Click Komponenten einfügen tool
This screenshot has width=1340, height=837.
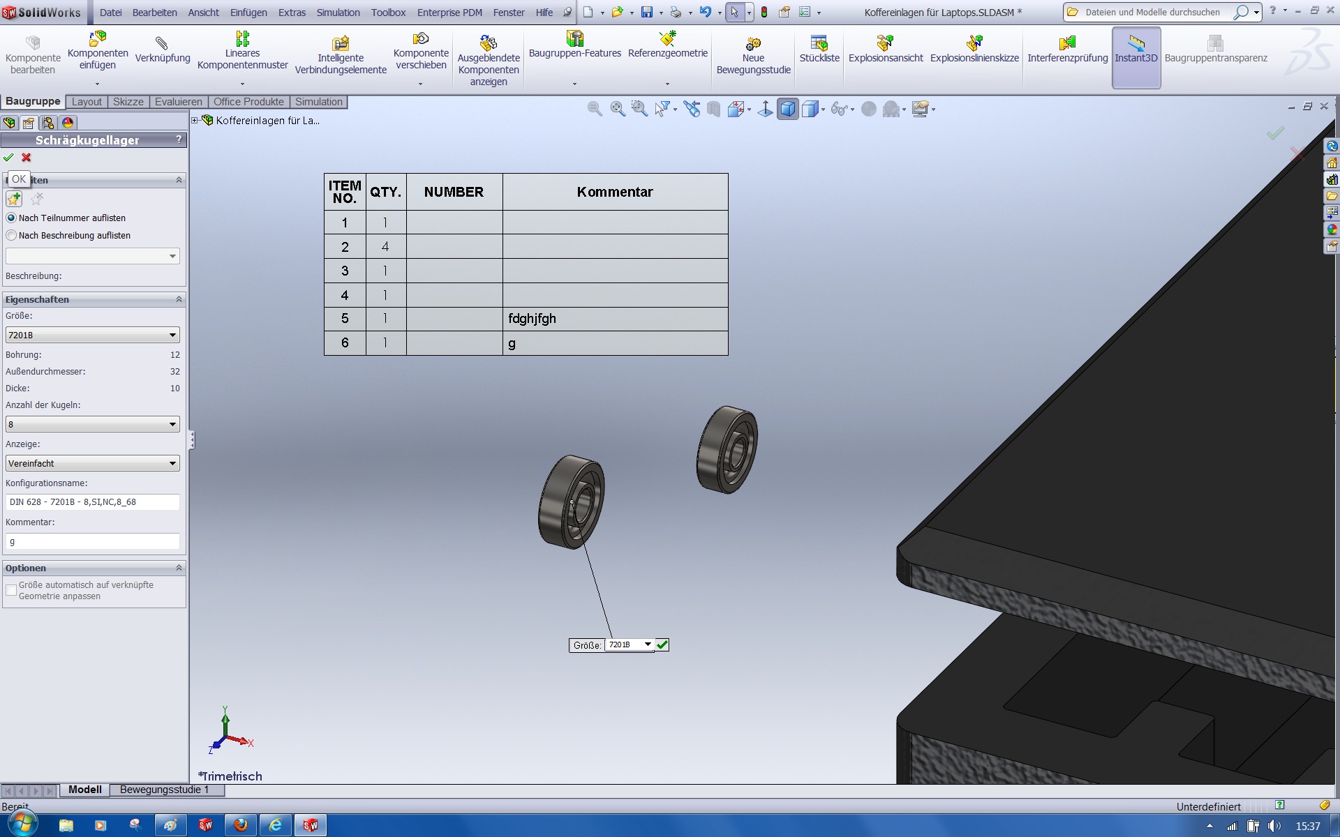(98, 51)
